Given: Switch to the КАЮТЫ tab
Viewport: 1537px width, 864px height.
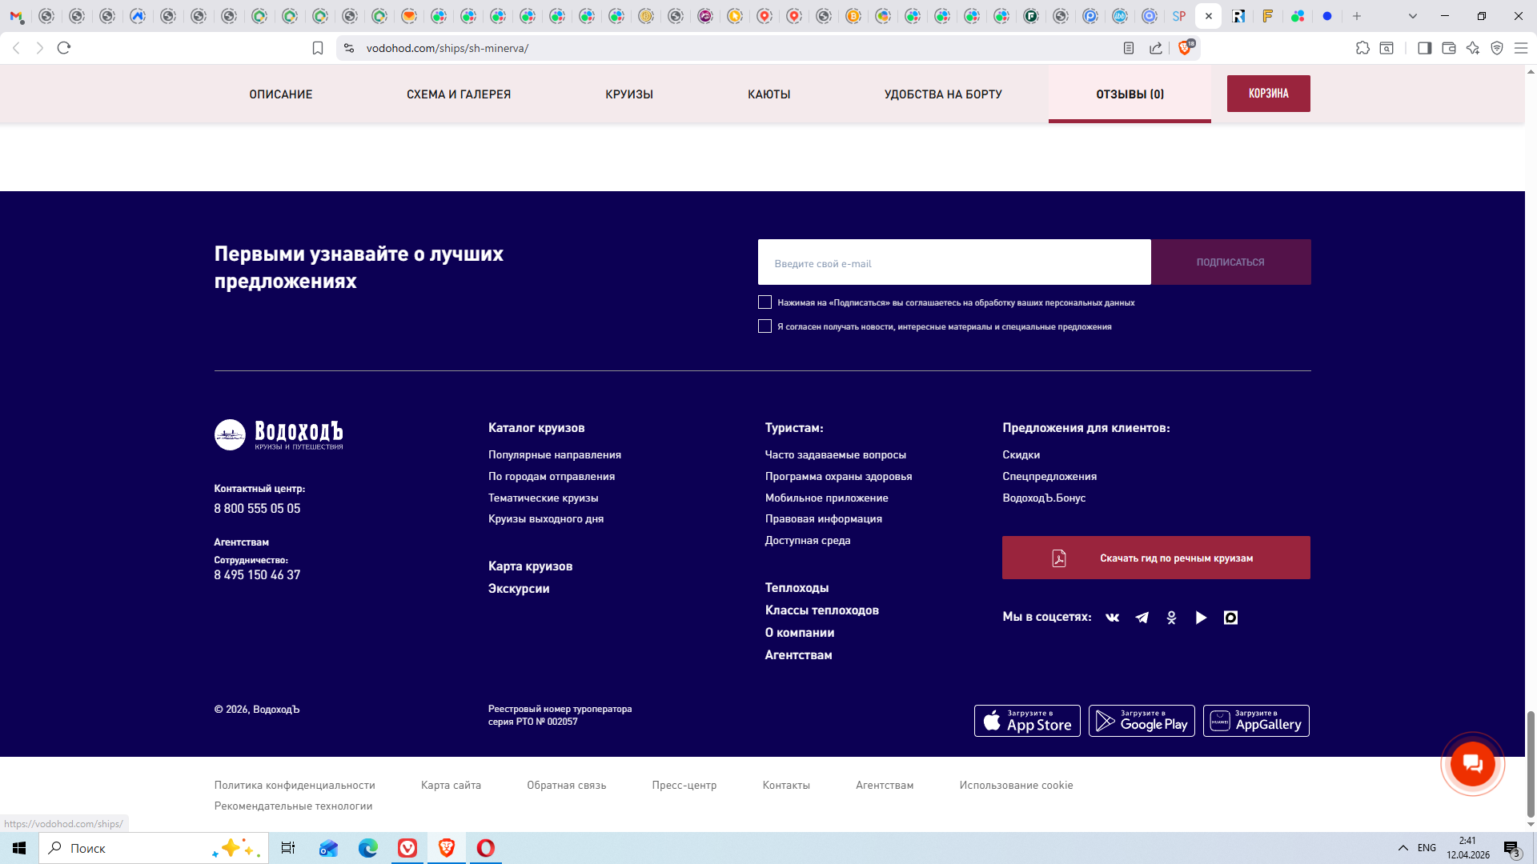Looking at the screenshot, I should click(768, 94).
